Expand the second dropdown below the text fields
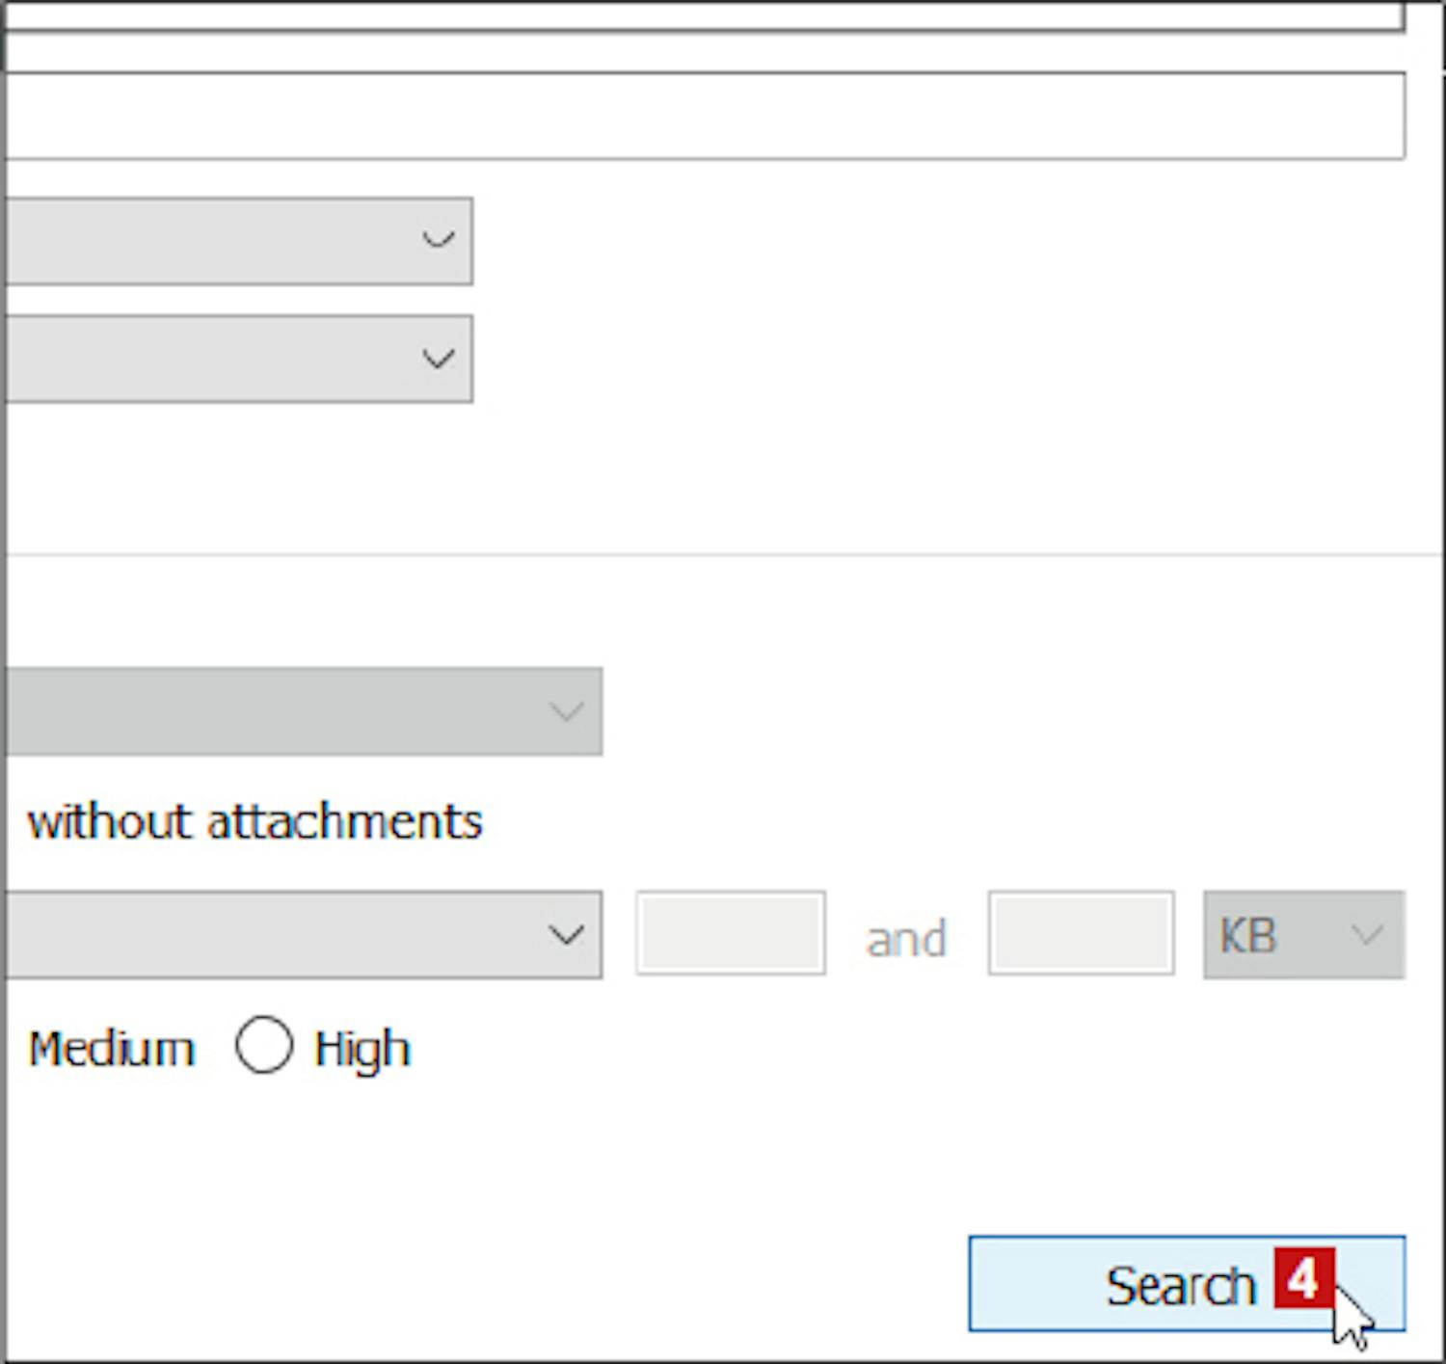 [236, 359]
